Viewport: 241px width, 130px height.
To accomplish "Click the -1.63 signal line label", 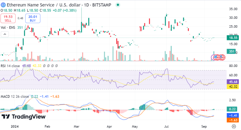I will click(x=233, y=120).
